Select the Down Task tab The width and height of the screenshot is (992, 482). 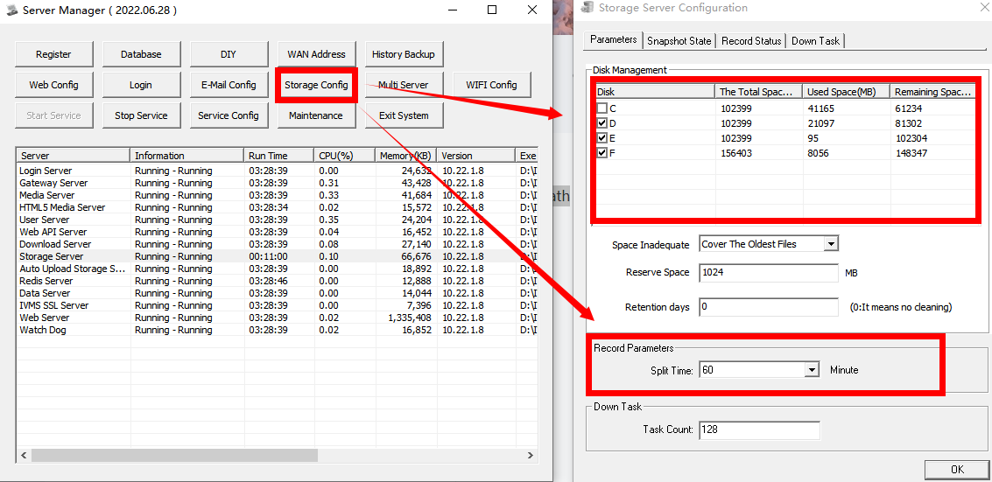tap(815, 41)
